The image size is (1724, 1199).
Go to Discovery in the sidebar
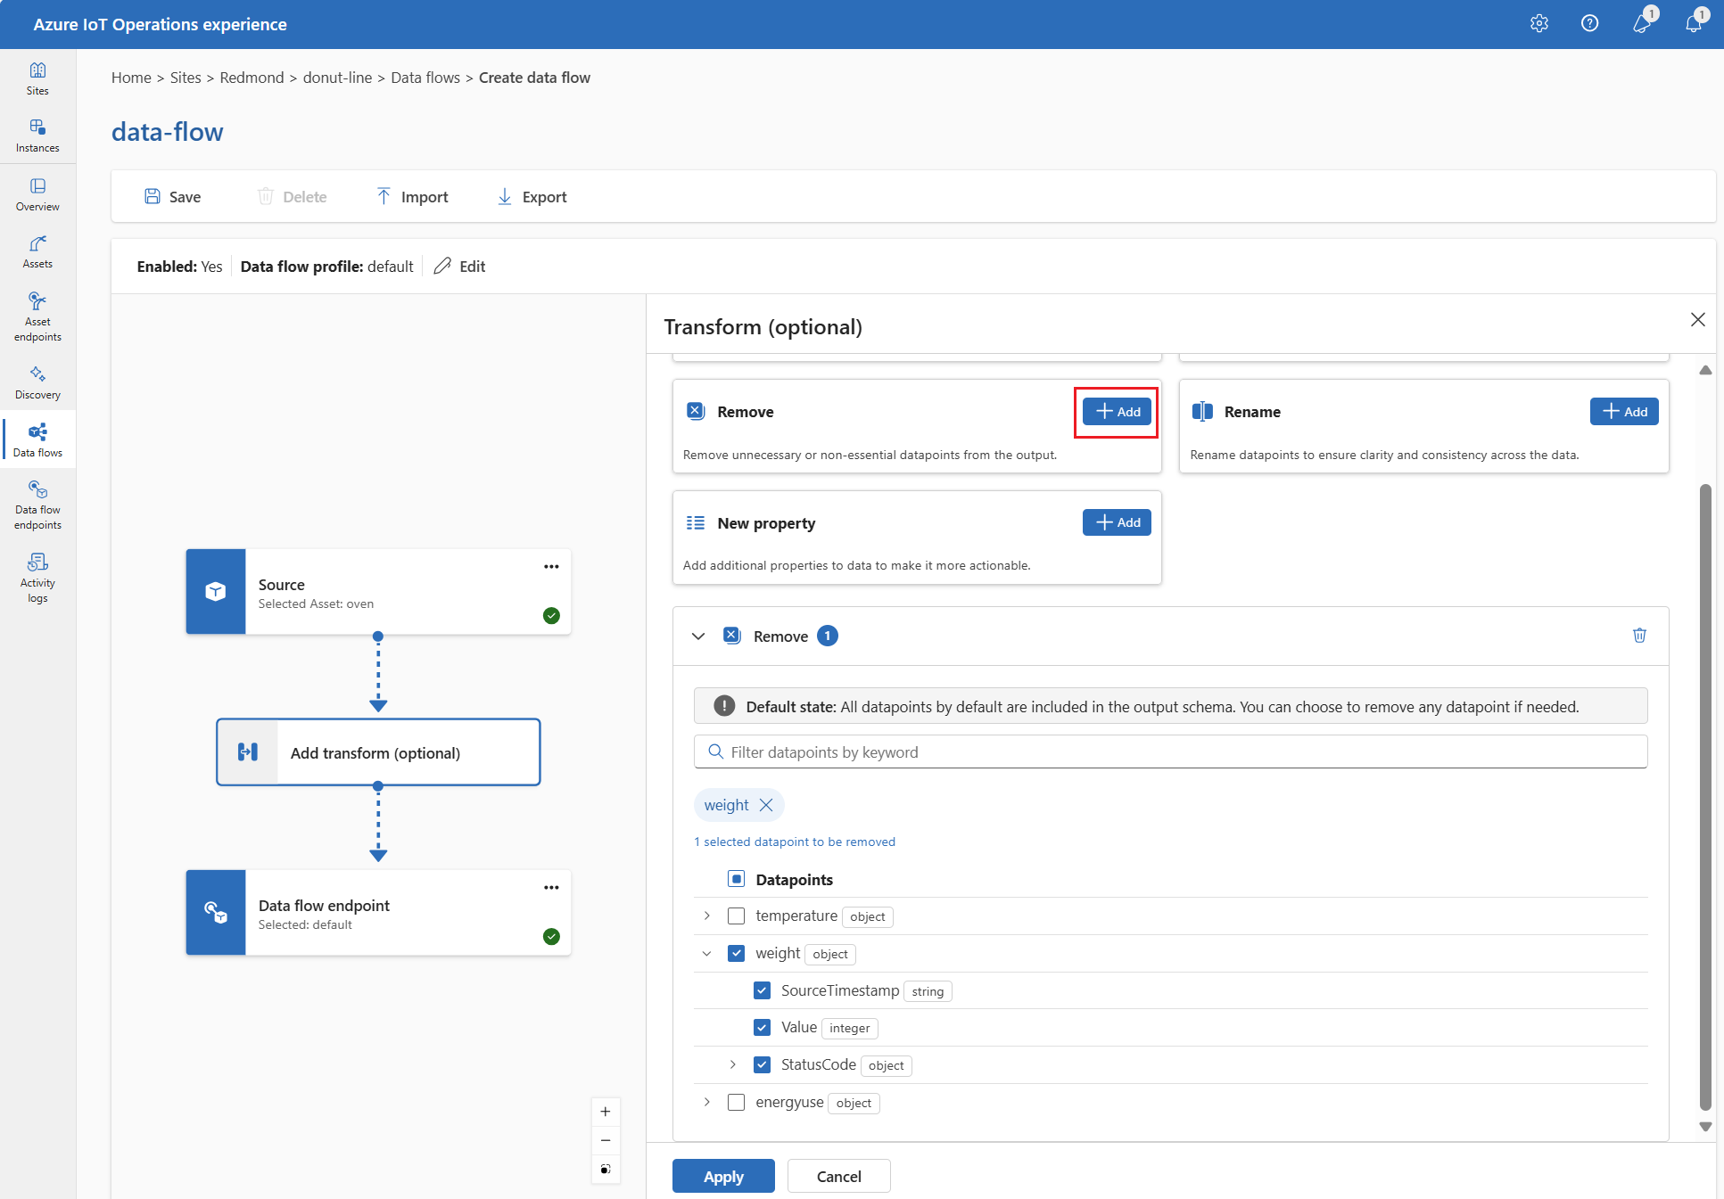[37, 382]
